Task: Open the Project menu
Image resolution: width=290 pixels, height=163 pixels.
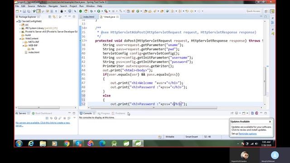Action: pyautogui.click(x=73, y=6)
